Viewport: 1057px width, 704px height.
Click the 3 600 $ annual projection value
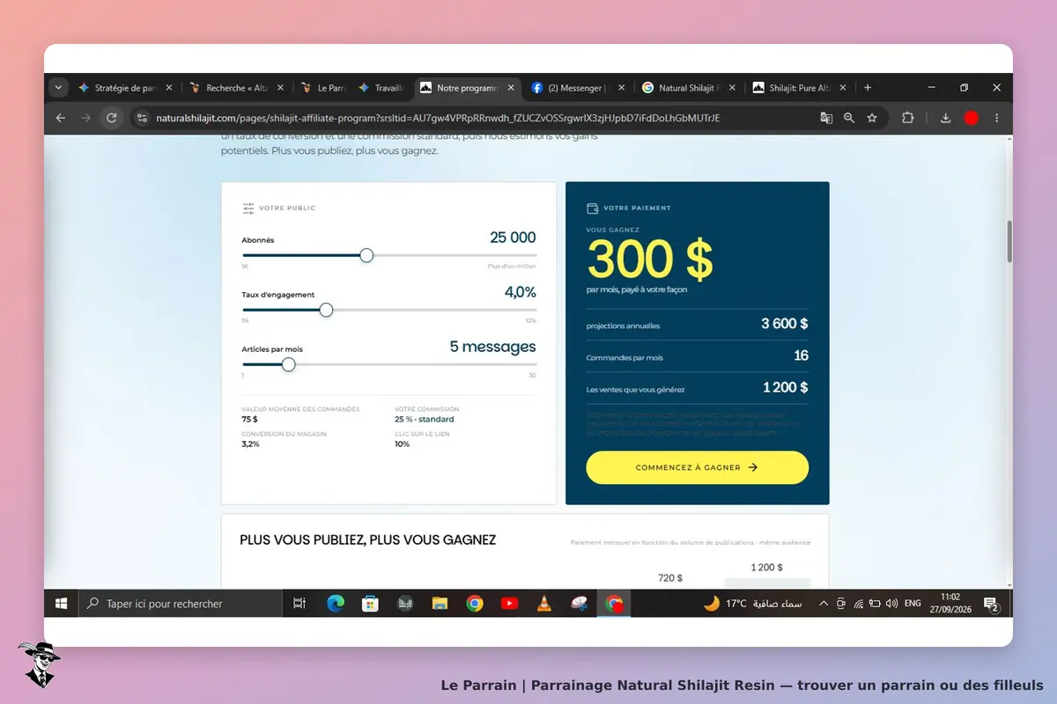click(x=784, y=324)
